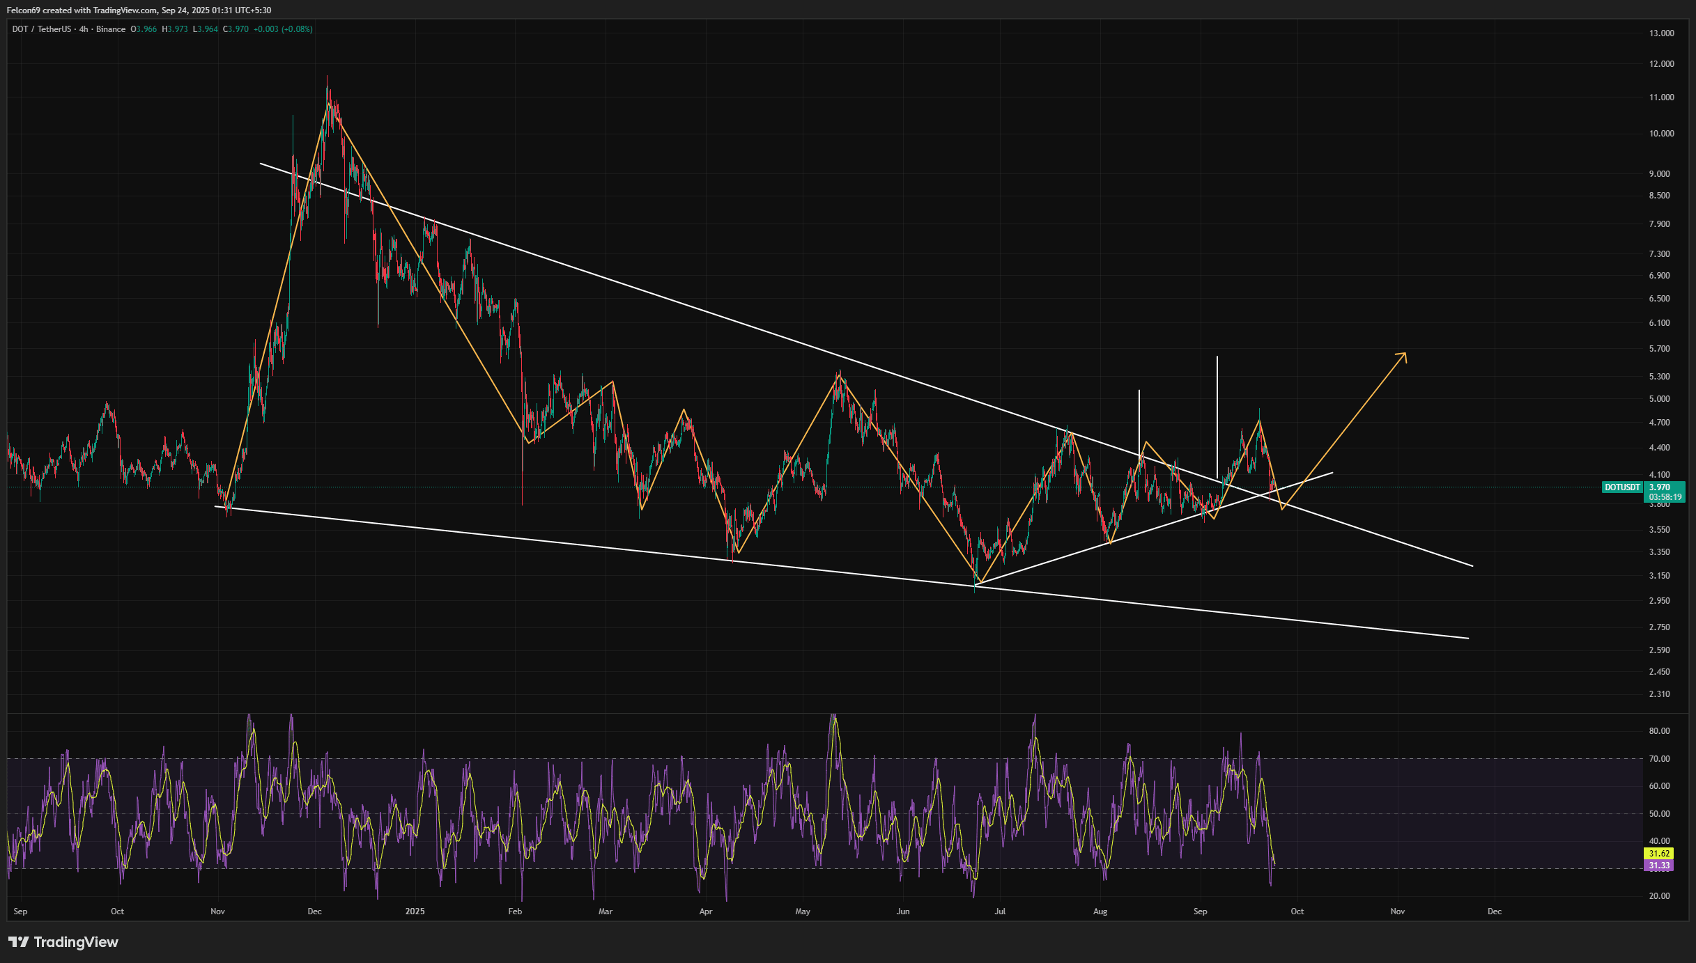Click the 20.00 RSI axis level label

pos(1659,896)
